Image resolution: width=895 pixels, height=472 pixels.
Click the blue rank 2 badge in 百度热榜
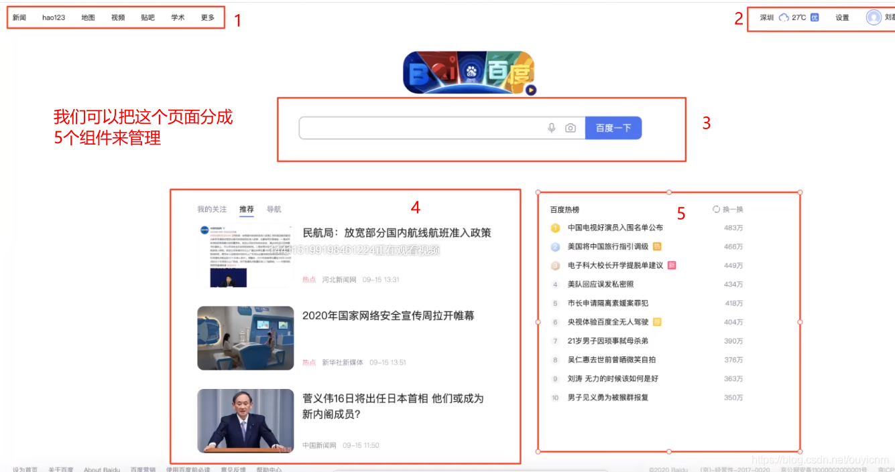point(555,247)
